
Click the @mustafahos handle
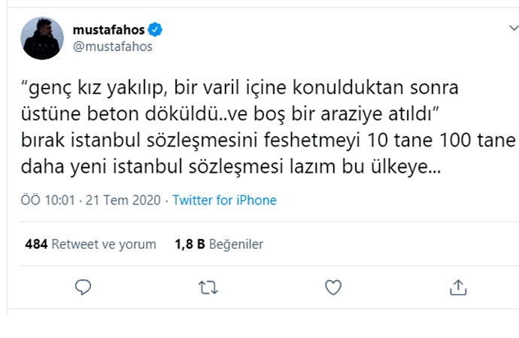(112, 47)
